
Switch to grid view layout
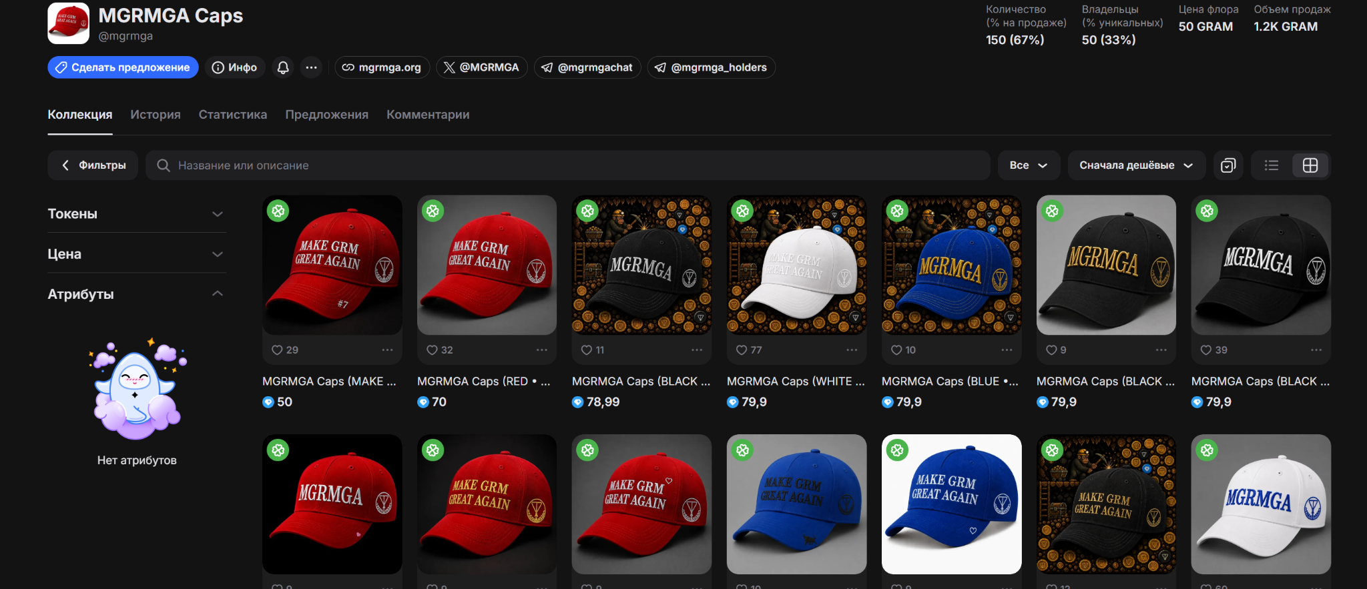1310,165
